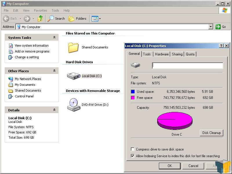This screenshot has width=232, height=174.
Task: Switch to the Tools tab in Properties
Action: pyautogui.click(x=147, y=54)
